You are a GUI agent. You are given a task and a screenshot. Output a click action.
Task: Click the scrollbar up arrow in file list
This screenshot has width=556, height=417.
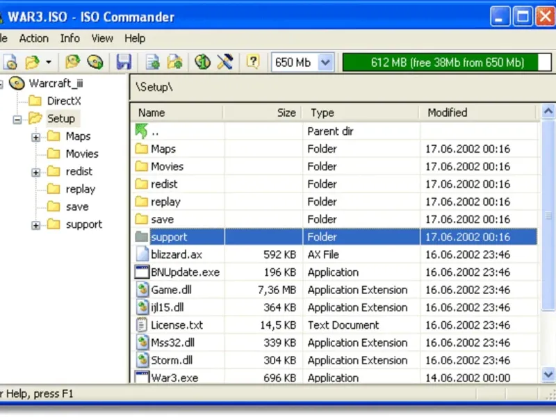[x=548, y=112]
